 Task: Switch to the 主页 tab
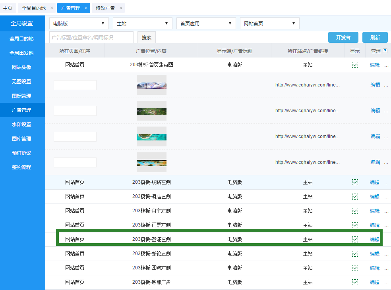8,8
